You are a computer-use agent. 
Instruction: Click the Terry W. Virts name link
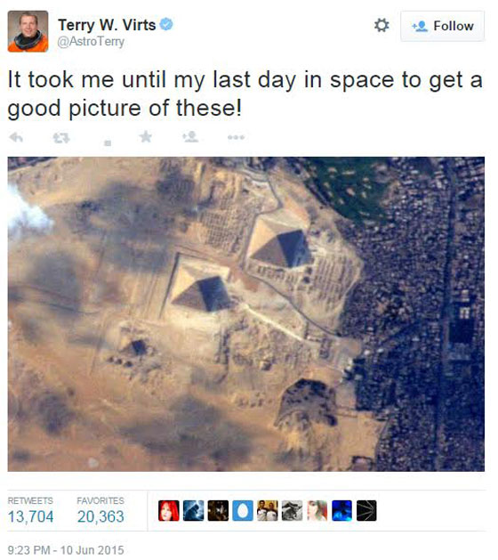(107, 25)
